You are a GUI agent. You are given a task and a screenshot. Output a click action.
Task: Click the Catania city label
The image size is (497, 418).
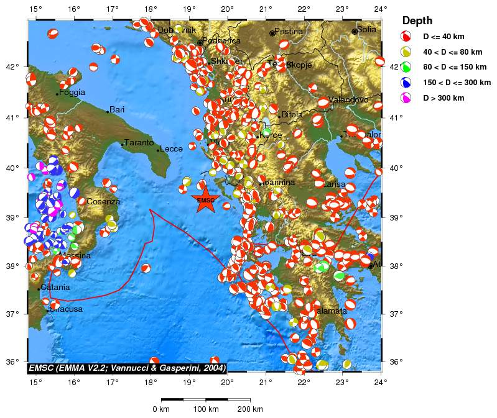(55, 288)
